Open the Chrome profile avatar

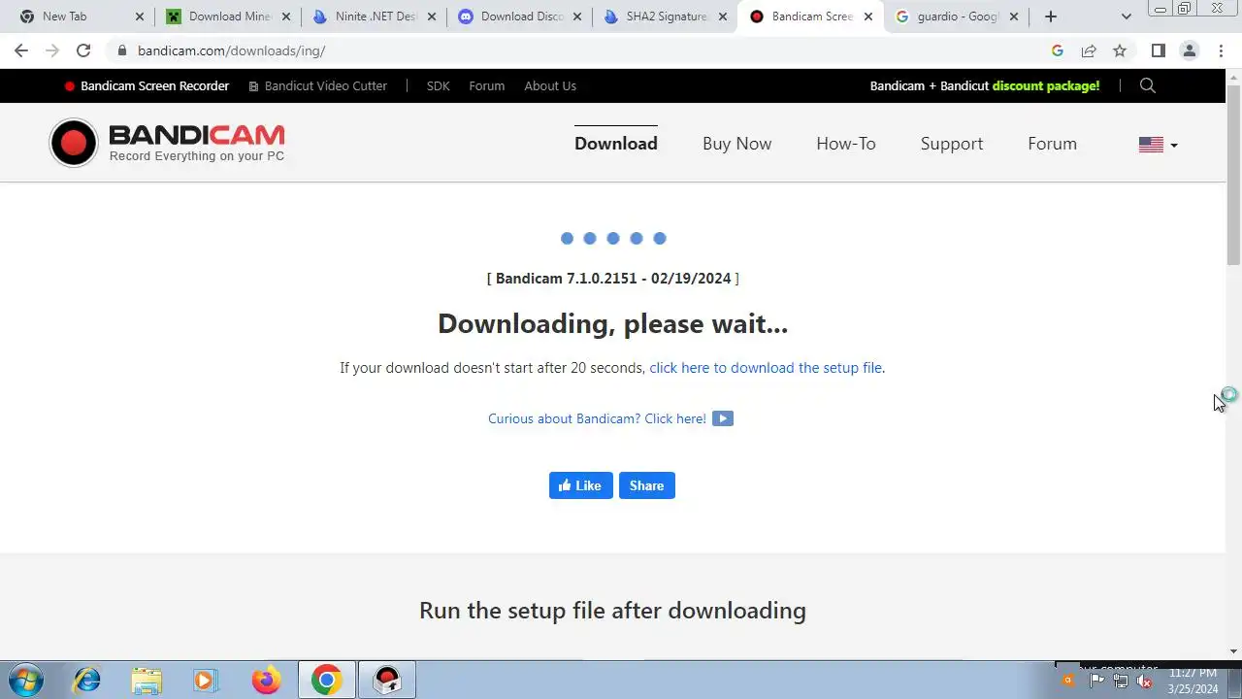click(1189, 50)
